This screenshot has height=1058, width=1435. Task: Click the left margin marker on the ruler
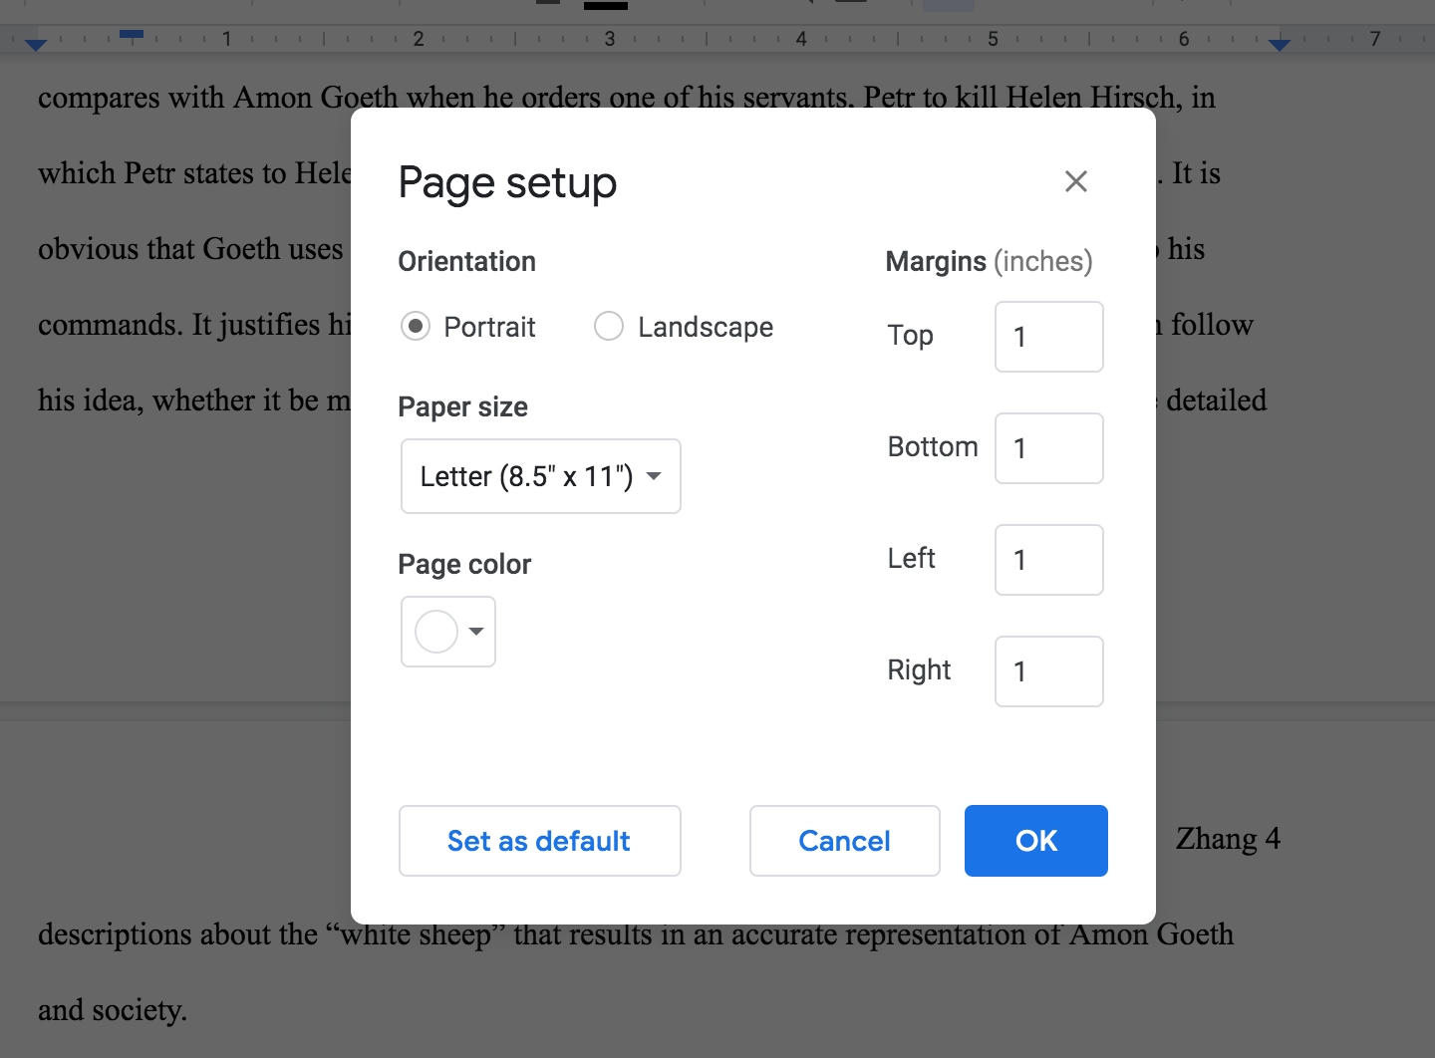[36, 44]
